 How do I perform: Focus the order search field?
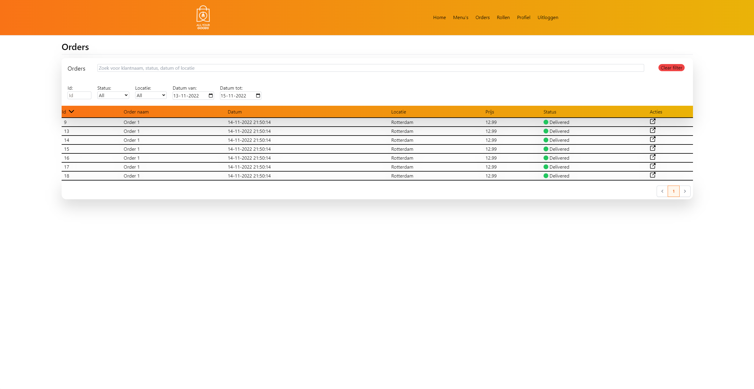click(370, 68)
